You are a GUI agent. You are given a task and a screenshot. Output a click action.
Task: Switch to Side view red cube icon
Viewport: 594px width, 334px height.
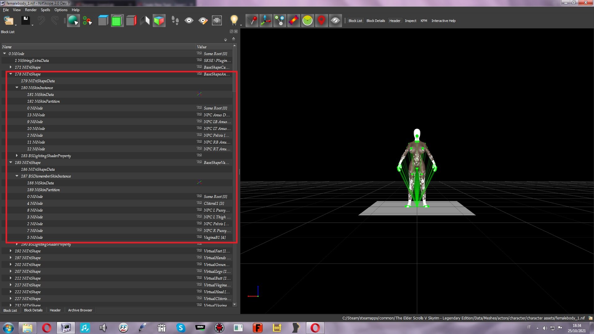(x=131, y=21)
